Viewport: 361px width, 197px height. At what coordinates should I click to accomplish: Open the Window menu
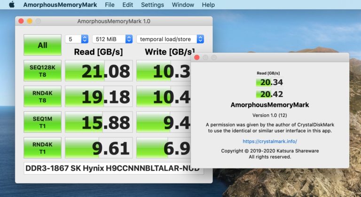click(x=183, y=5)
